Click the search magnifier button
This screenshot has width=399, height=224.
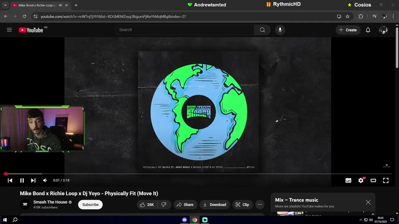click(x=262, y=30)
